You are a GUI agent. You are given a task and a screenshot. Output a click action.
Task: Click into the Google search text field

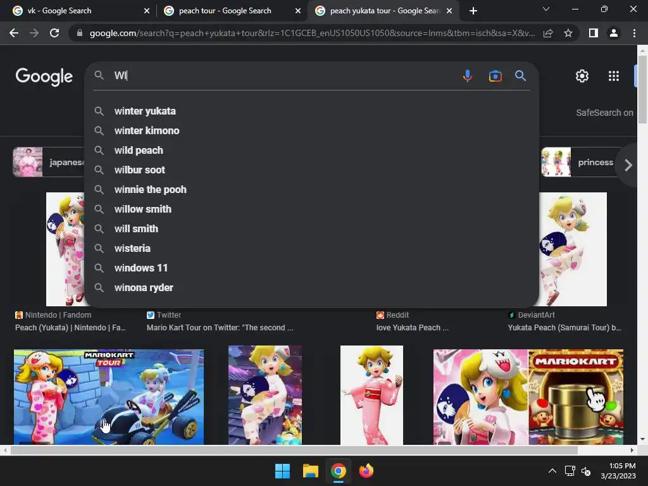[285, 76]
